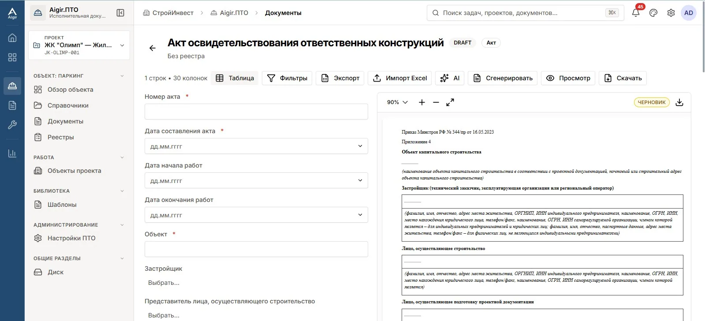The width and height of the screenshot is (705, 321).
Task: Open notifications bell with 45 badge
Action: click(x=636, y=13)
